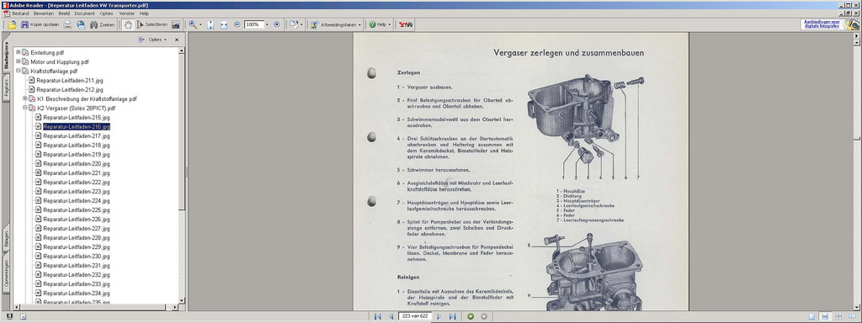This screenshot has width=862, height=323.
Task: Click the Print icon
Action: coord(67,24)
